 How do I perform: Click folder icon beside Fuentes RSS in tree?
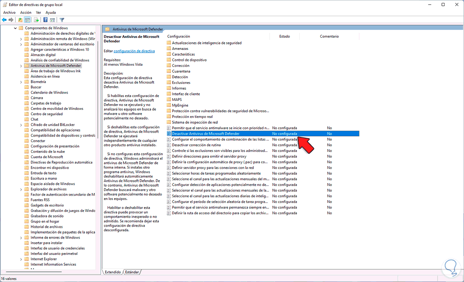[x=27, y=200]
